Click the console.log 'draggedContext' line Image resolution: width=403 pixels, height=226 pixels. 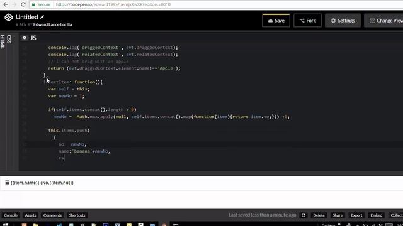click(x=113, y=48)
